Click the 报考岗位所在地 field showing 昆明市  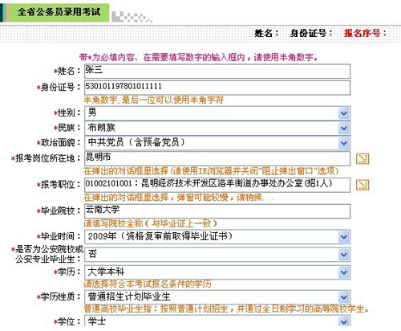pos(217,158)
